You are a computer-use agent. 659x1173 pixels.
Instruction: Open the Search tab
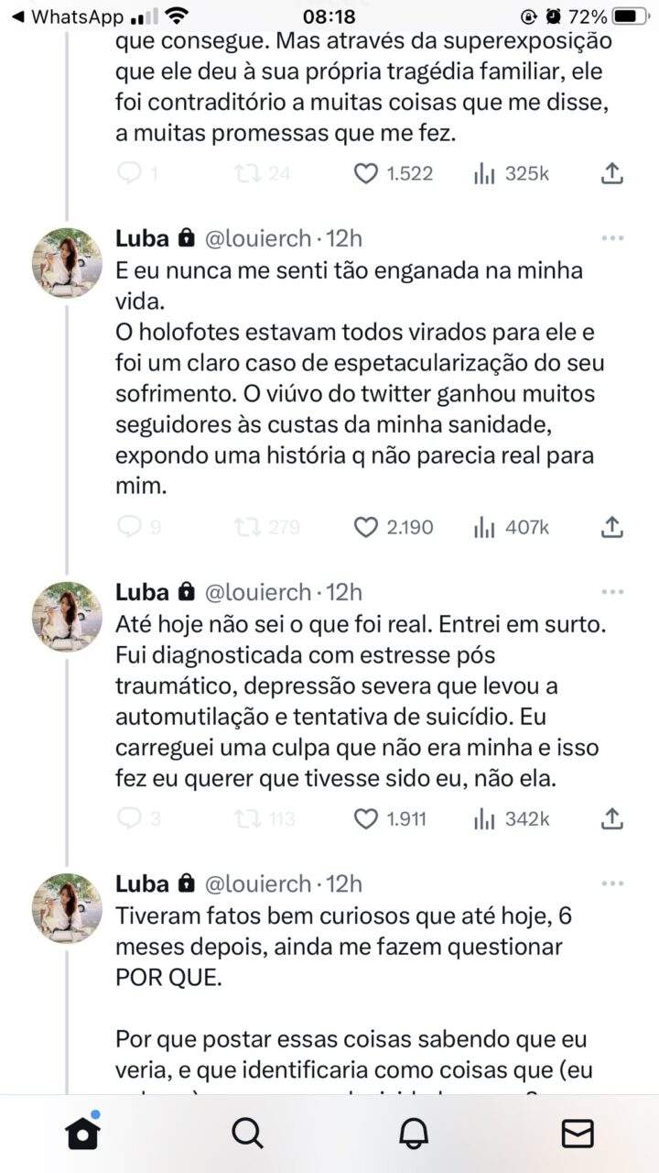coord(247,1134)
